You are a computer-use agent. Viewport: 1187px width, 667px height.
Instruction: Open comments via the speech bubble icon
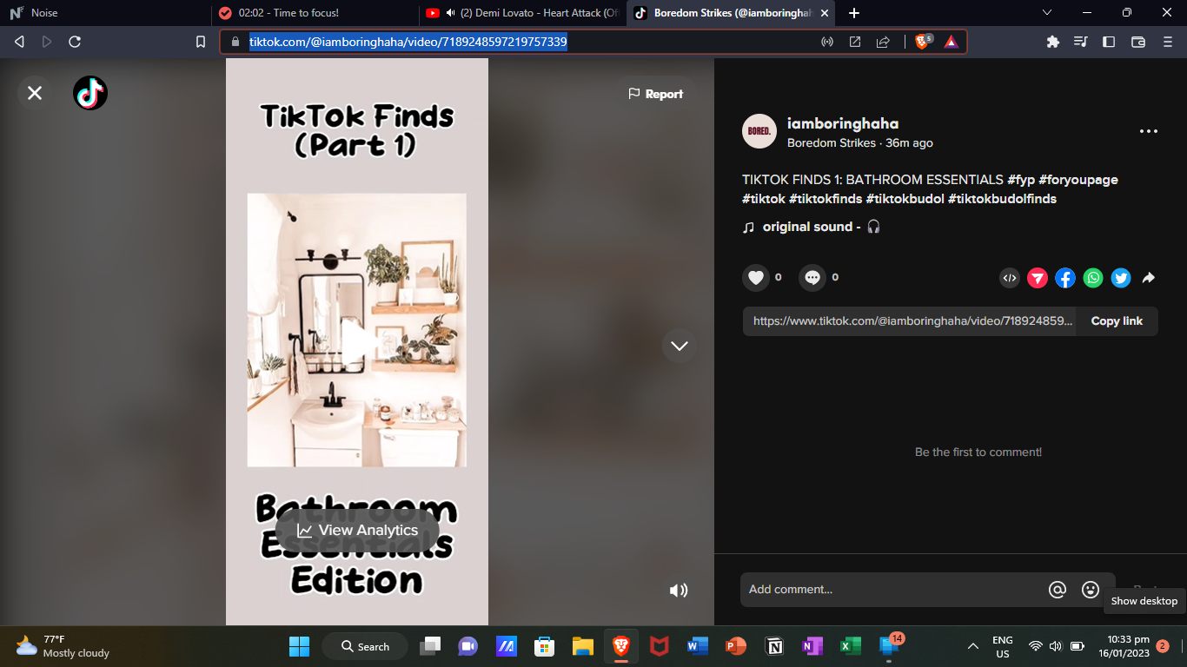click(812, 278)
